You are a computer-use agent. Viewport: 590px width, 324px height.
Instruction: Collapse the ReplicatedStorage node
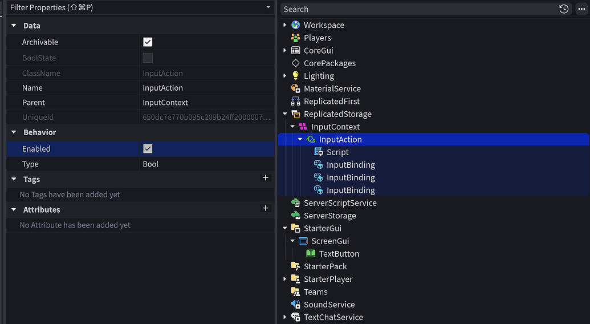[x=285, y=114]
